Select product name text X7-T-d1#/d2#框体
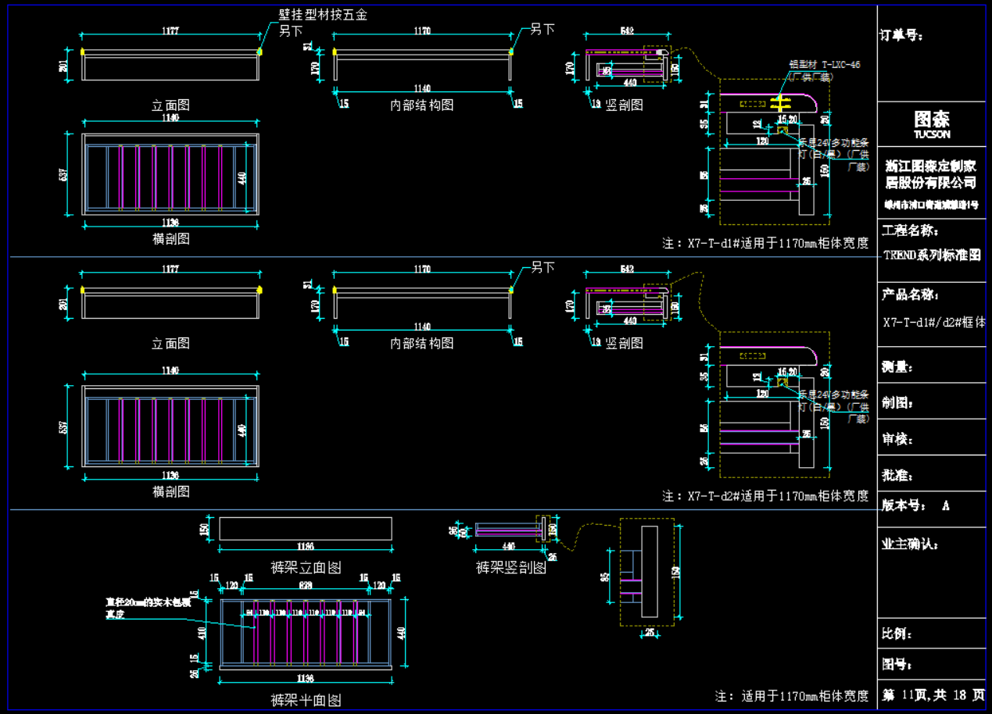This screenshot has width=992, height=714. (933, 322)
